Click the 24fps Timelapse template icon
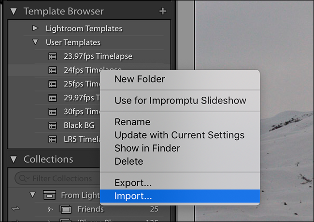 click(53, 70)
